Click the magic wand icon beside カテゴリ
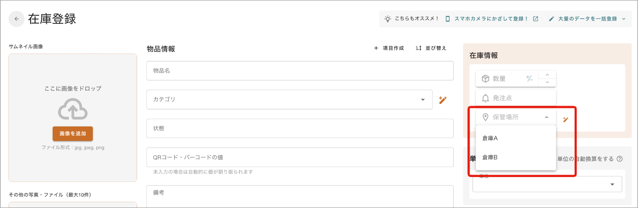638x208 pixels. click(443, 100)
